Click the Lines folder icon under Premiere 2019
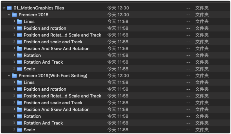Screen dimensions: 231x134 (19, 82)
